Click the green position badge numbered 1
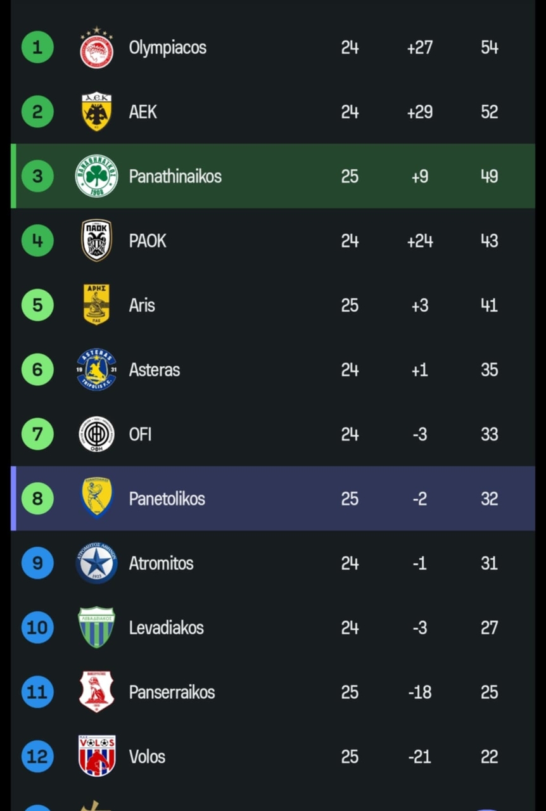This screenshot has width=546, height=811. pos(37,47)
